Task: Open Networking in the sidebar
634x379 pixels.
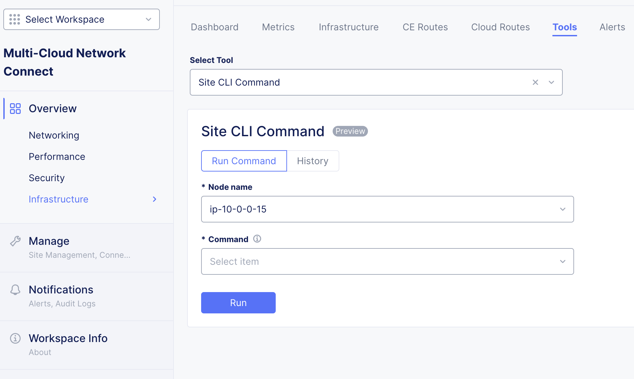Action: [x=54, y=135]
